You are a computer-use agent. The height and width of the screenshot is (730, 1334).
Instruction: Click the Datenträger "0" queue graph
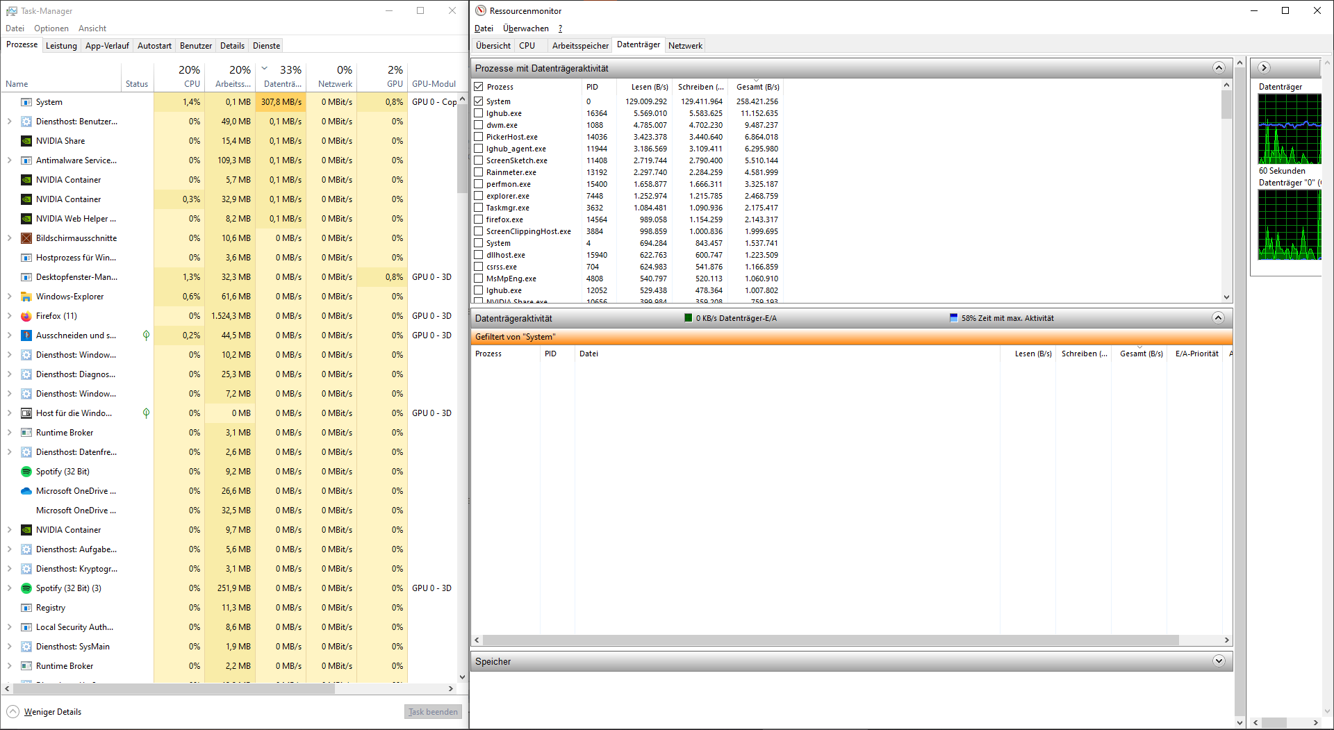click(x=1290, y=224)
